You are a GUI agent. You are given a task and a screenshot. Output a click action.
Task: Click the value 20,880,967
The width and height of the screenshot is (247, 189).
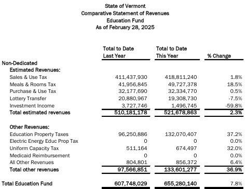coord(133,99)
